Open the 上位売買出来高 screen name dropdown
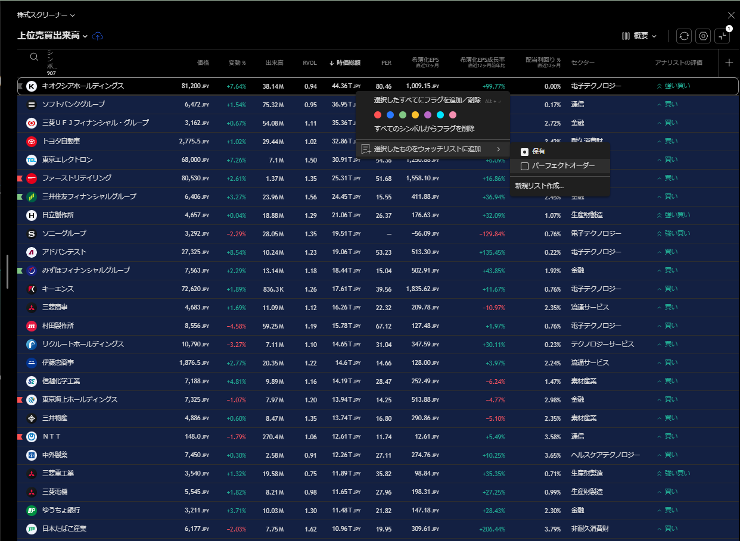Viewport: 740px width, 541px height. pyautogui.click(x=52, y=36)
